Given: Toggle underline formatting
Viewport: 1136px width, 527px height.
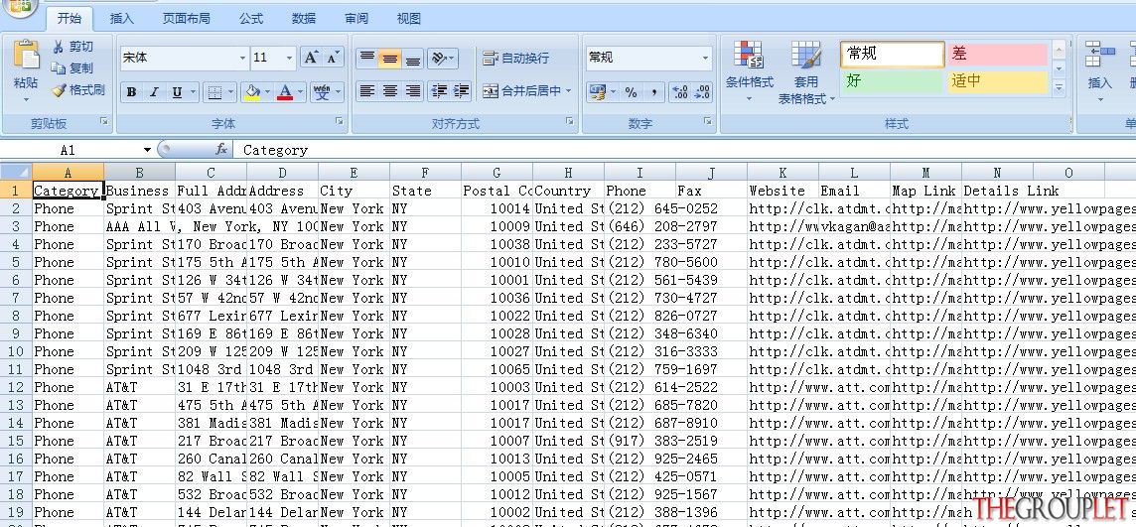Looking at the screenshot, I should pos(176,92).
